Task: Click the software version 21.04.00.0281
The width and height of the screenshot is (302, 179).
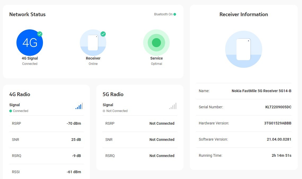Action: (279, 139)
